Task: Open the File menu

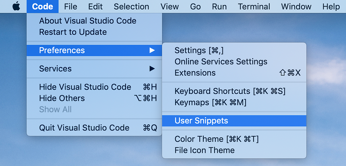Action: click(x=71, y=6)
